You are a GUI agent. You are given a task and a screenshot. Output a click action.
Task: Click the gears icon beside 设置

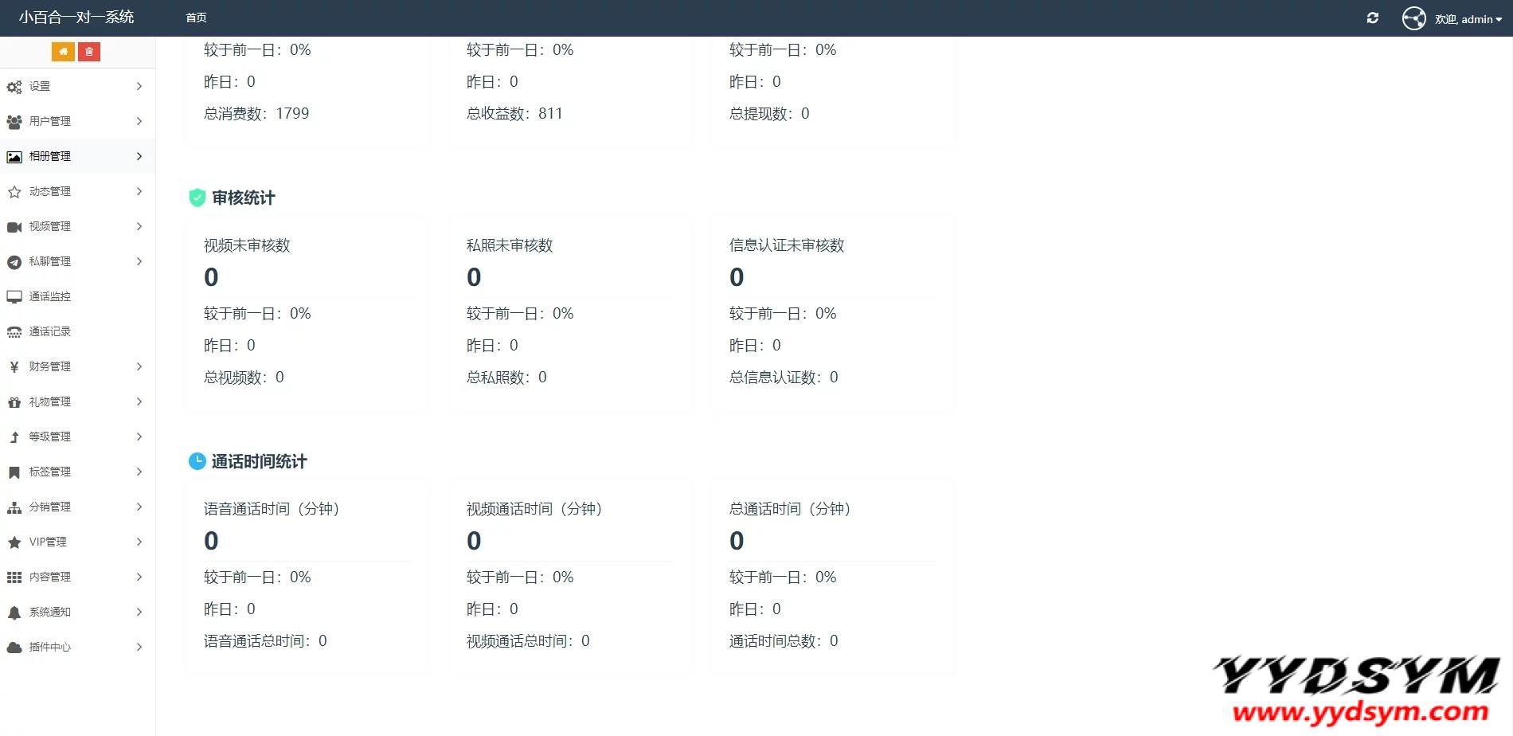click(14, 87)
